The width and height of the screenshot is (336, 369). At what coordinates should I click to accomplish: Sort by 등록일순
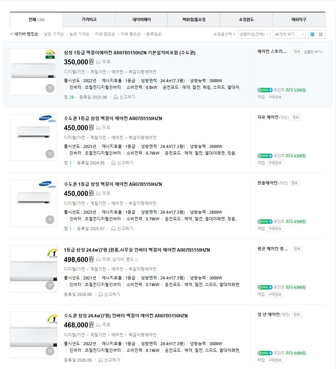click(x=154, y=34)
